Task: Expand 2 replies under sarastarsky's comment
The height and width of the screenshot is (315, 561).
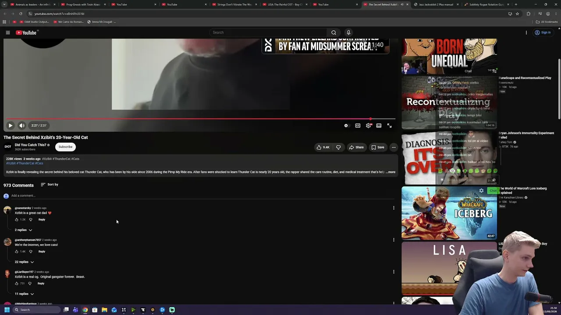Action: (23, 230)
